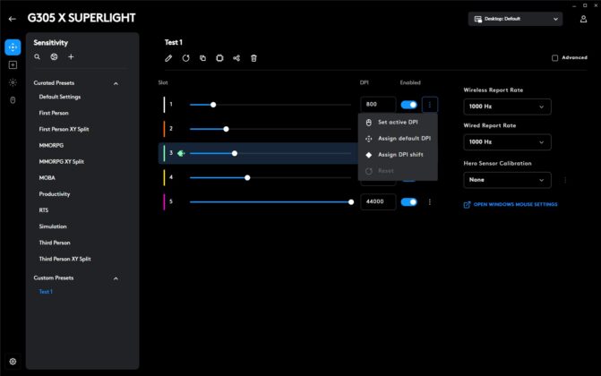Viewport: 601px width, 376px height.
Task: Click the slot 3 DPI slider handle
Action: [x=235, y=153]
